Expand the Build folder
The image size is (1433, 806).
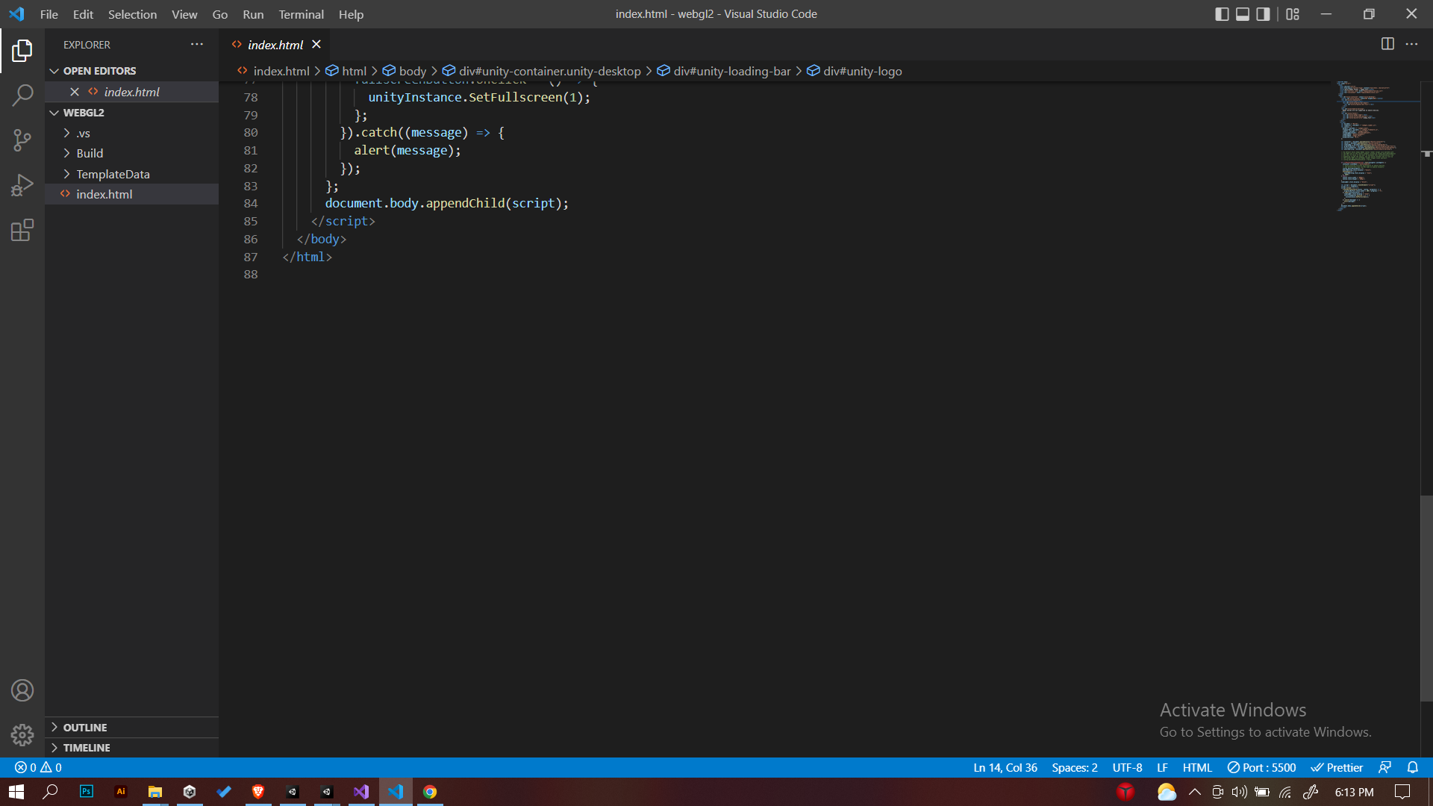[x=90, y=153]
